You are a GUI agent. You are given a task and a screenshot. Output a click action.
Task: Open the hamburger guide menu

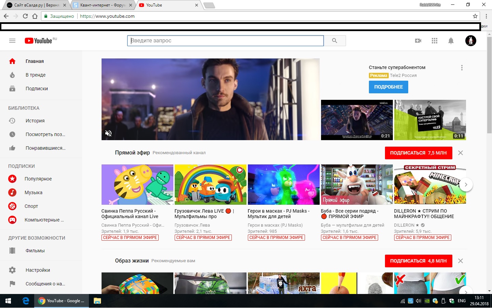click(x=12, y=41)
